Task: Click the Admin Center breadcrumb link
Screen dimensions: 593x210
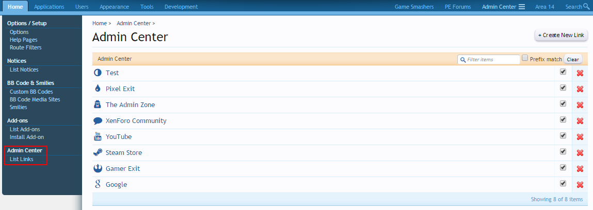Action: (134, 23)
